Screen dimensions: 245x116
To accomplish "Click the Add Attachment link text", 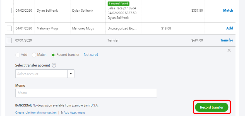I will 74,113.
